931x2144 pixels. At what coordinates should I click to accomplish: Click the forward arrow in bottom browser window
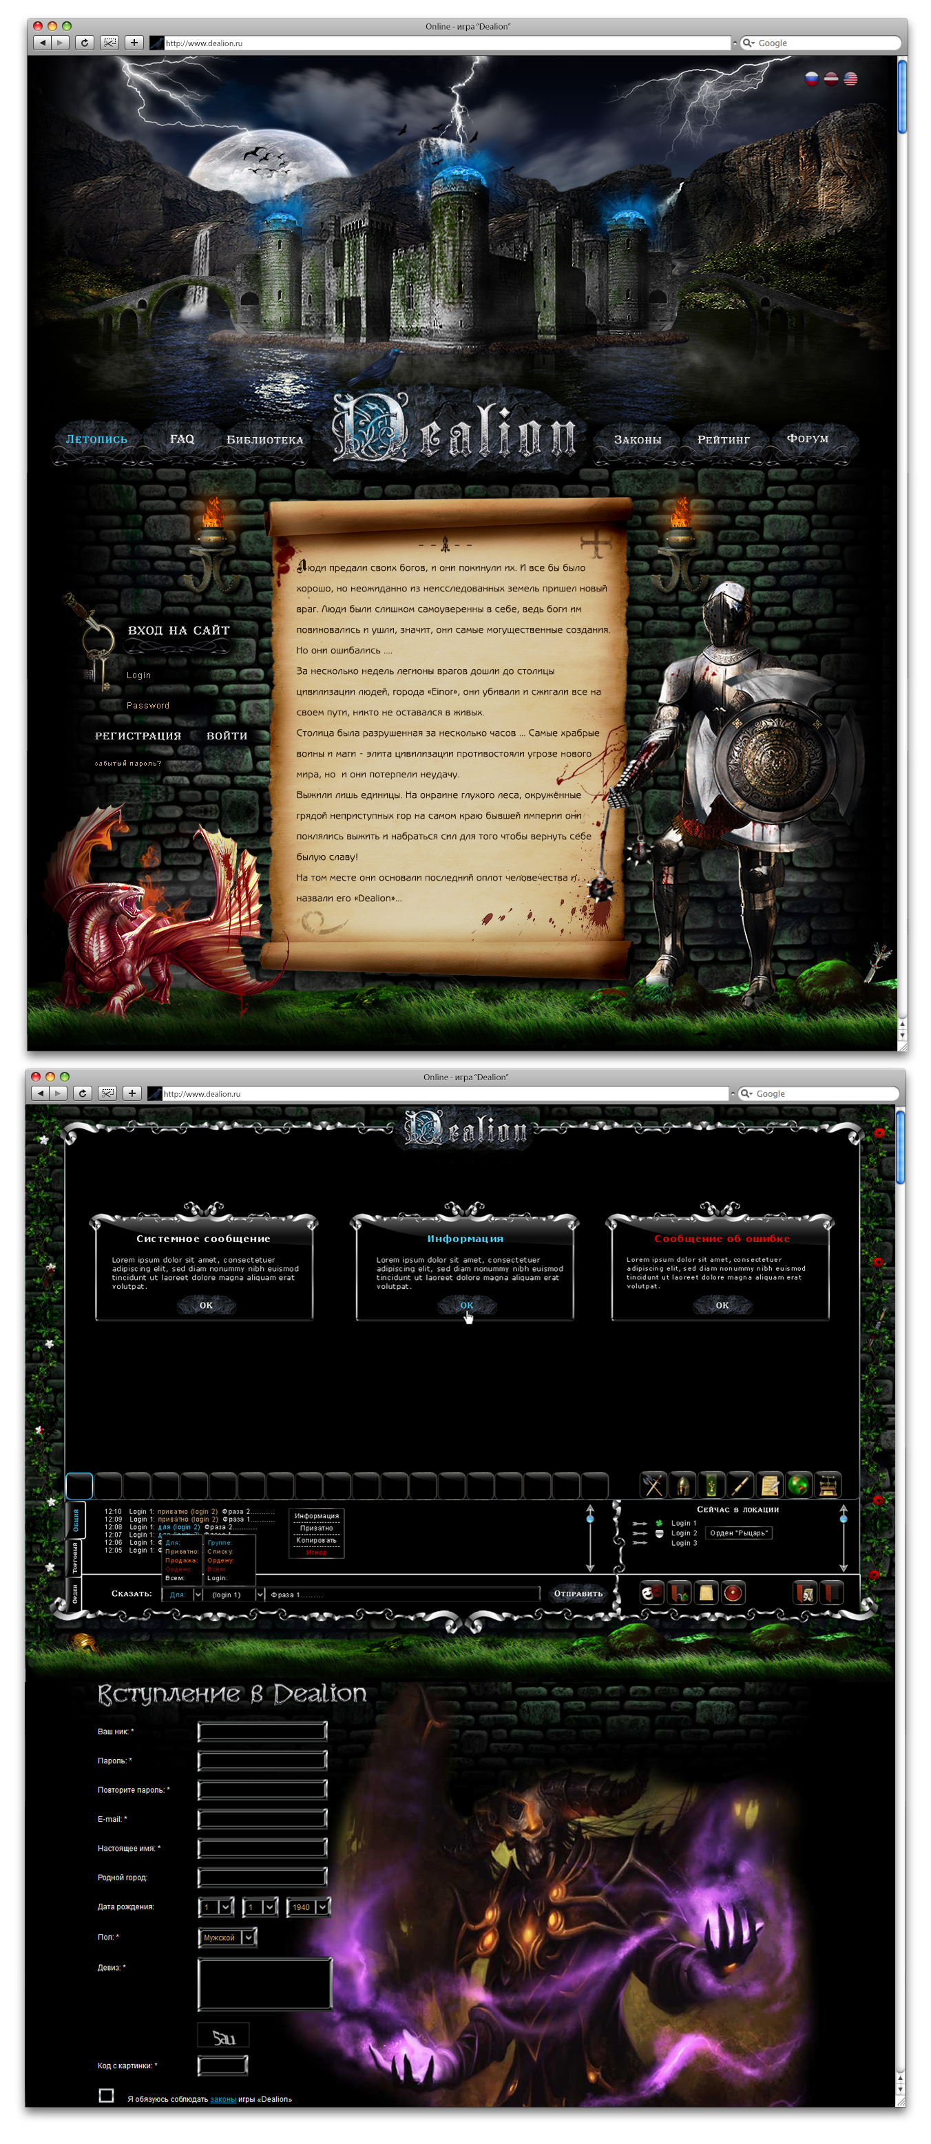pos(57,1093)
